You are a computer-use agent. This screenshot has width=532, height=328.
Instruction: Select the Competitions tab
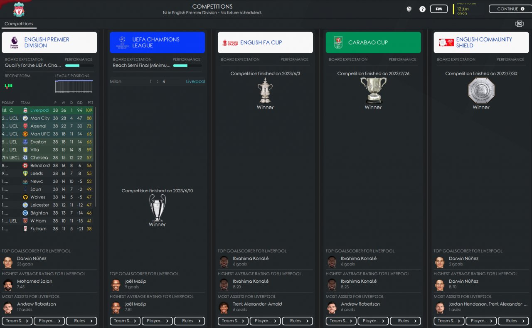[19, 24]
